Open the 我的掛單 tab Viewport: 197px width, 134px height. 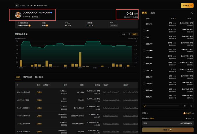39,77
